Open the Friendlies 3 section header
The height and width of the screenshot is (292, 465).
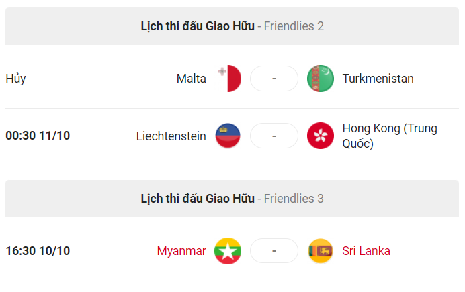[x=232, y=199]
